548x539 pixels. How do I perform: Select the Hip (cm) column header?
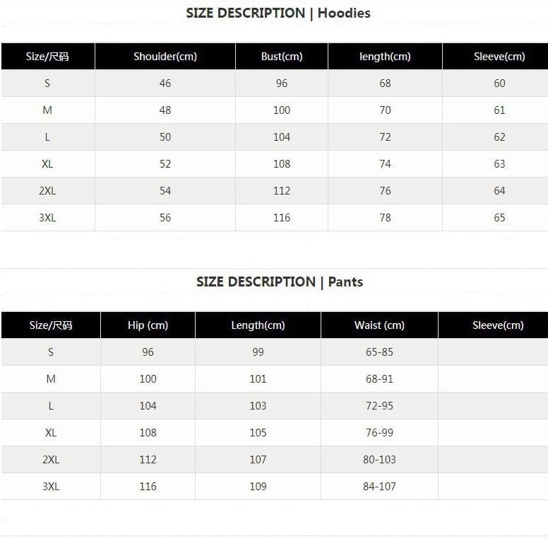pyautogui.click(x=148, y=325)
